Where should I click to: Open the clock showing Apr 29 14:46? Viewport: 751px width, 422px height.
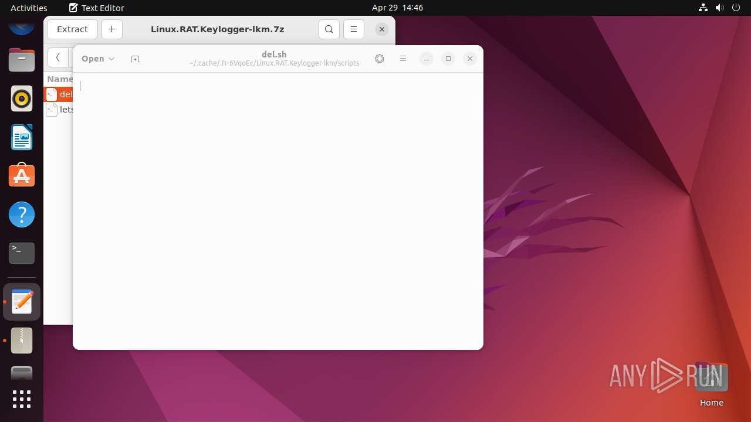[x=397, y=8]
